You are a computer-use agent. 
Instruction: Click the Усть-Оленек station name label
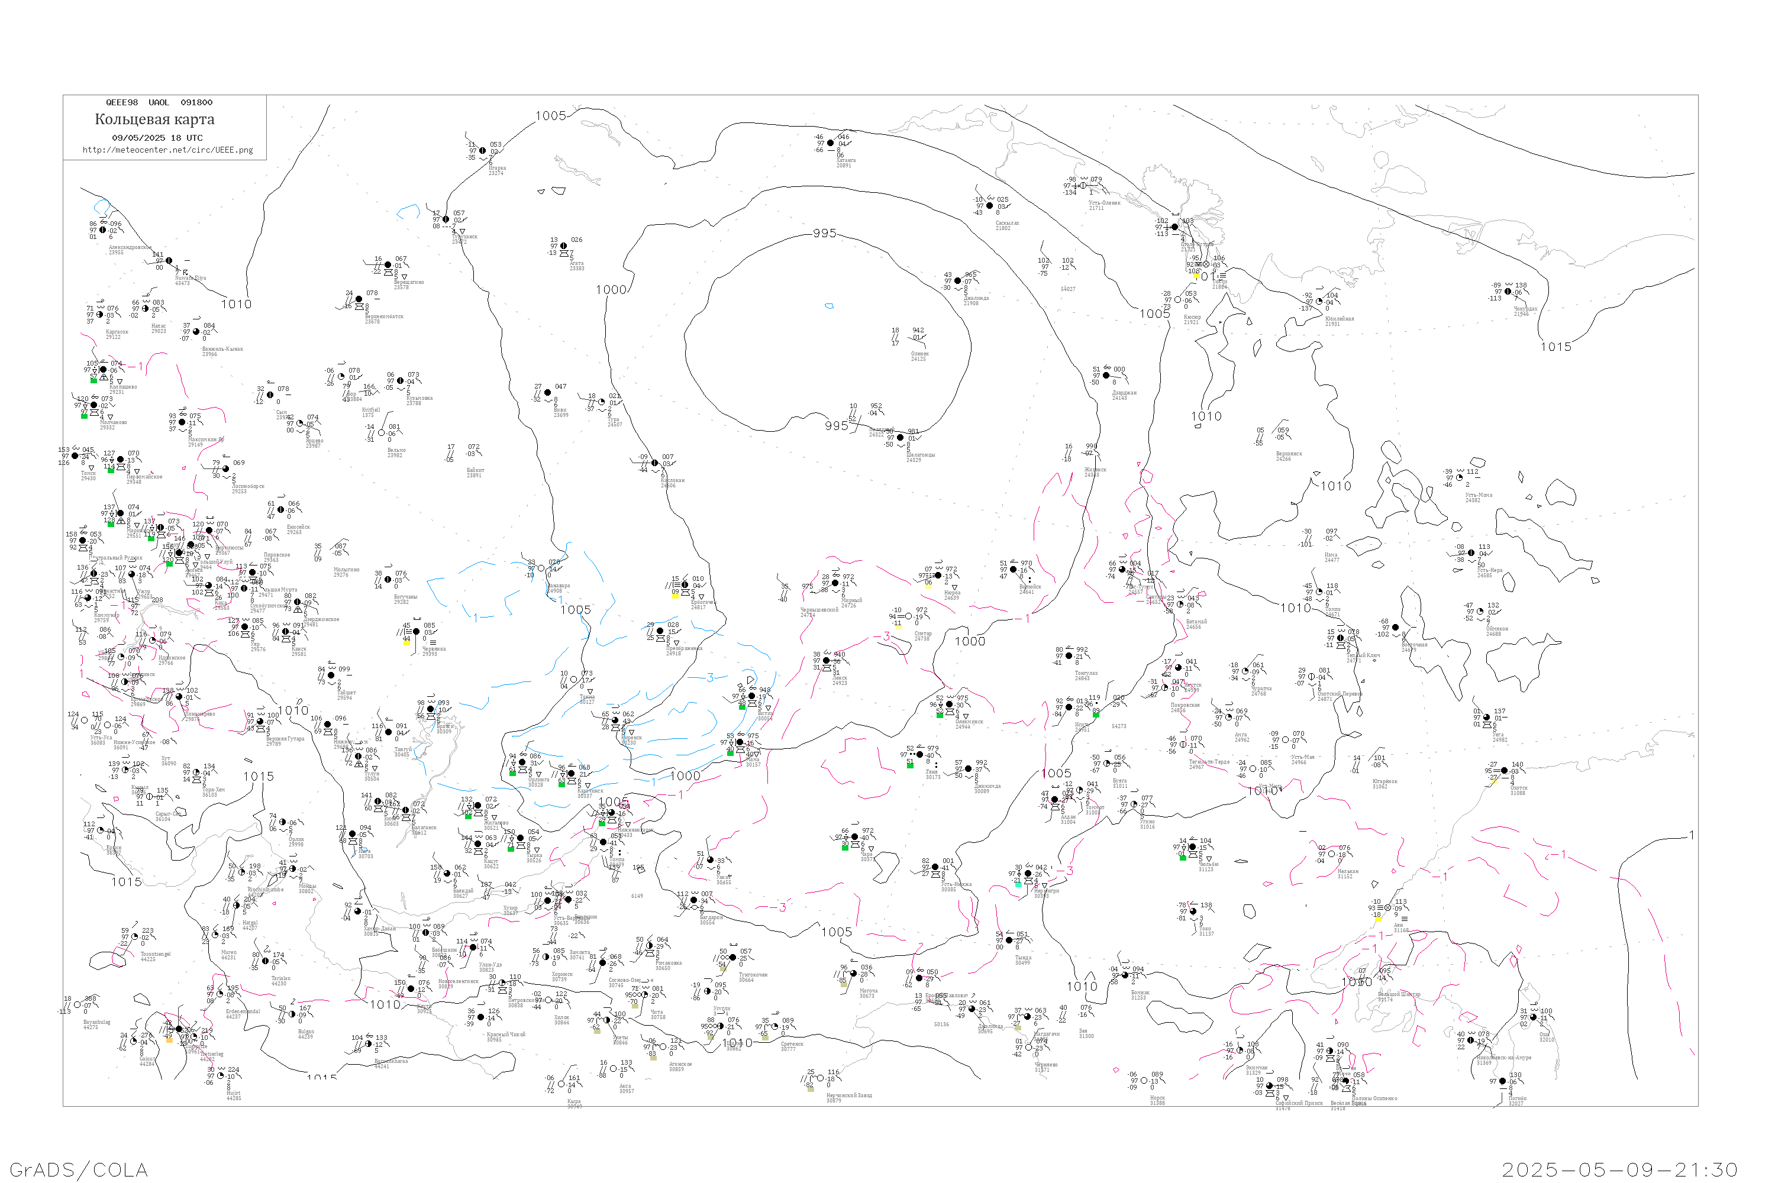1104,202
